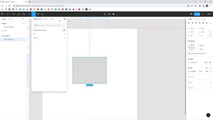Expand the Componentes locais dropdown
The image size is (213, 120).
[40, 30]
